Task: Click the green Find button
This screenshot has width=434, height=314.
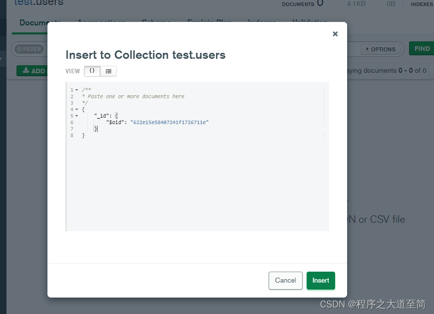Action: 422,48
